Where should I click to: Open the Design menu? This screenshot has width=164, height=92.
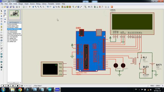(x=21, y=4)
